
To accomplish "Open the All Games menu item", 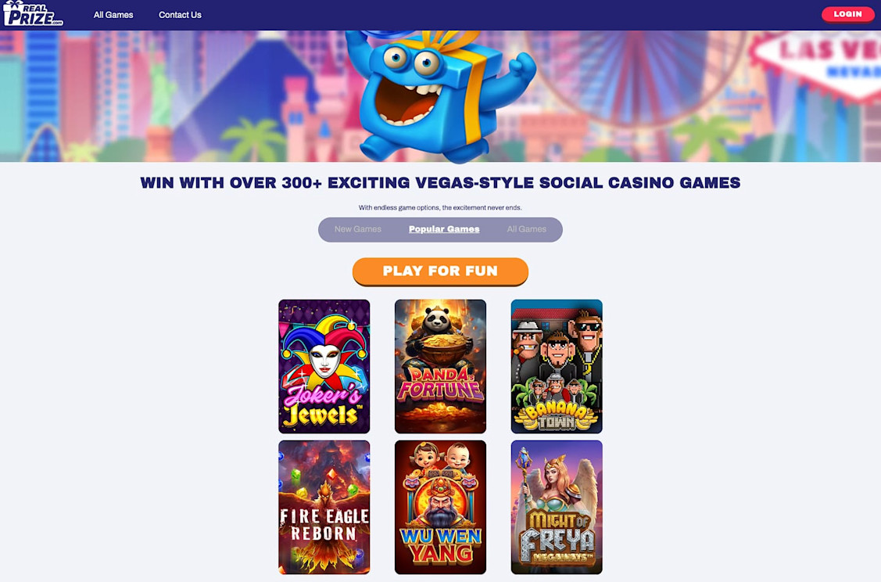I will click(113, 15).
